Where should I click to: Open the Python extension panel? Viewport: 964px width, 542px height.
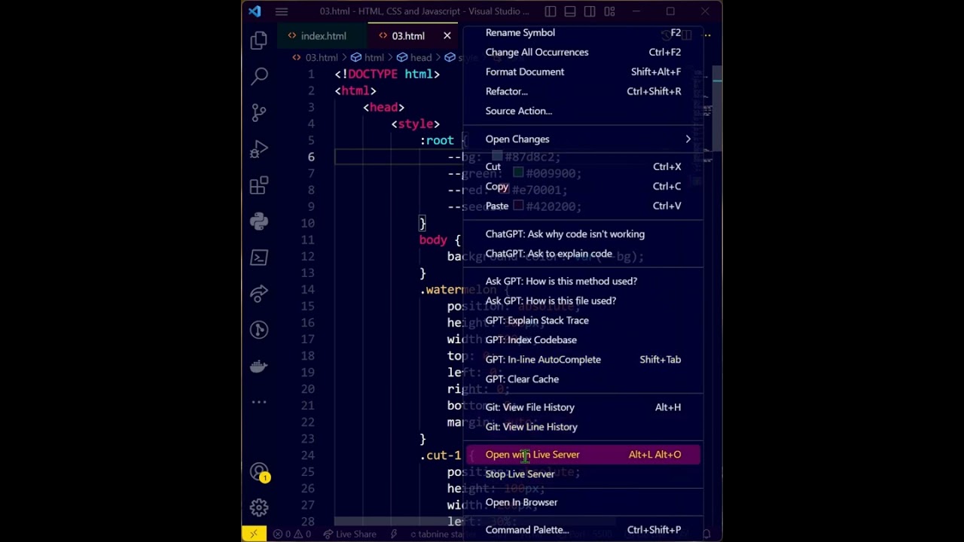(258, 221)
